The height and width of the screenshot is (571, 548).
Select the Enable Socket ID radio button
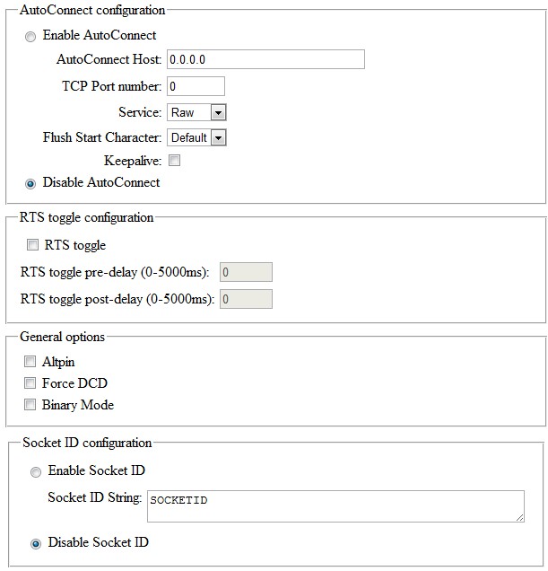click(36, 472)
